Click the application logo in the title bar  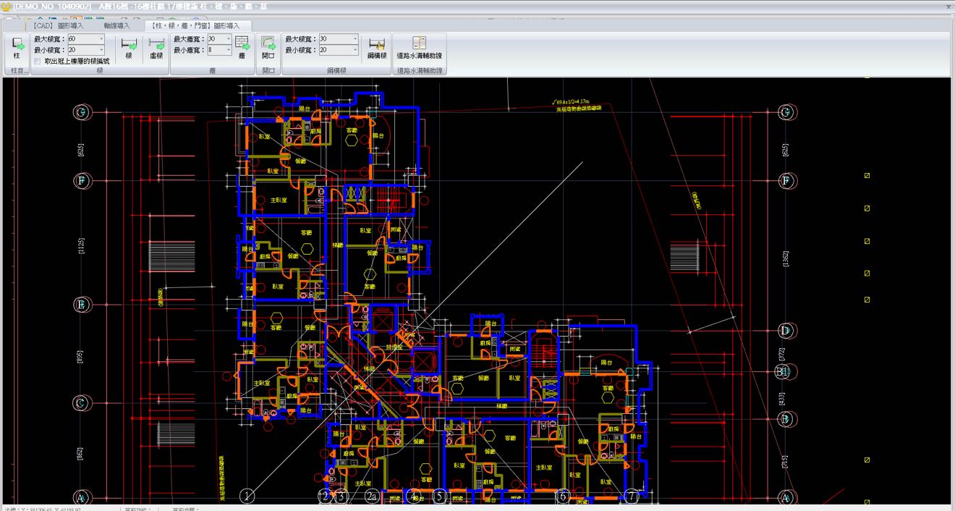click(x=7, y=6)
